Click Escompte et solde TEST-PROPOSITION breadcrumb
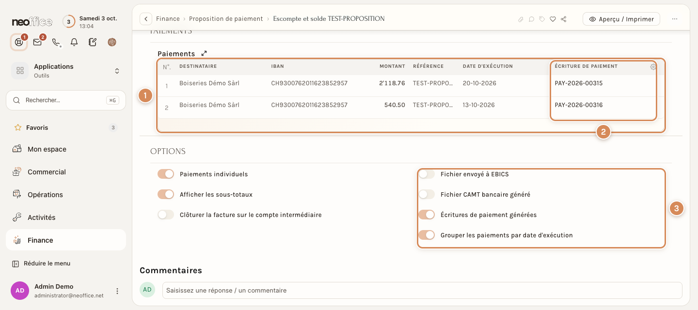The height and width of the screenshot is (310, 698). (x=329, y=19)
